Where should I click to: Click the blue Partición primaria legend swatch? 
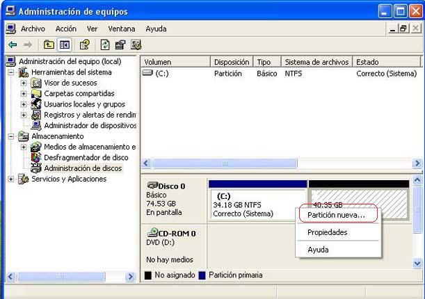point(202,275)
